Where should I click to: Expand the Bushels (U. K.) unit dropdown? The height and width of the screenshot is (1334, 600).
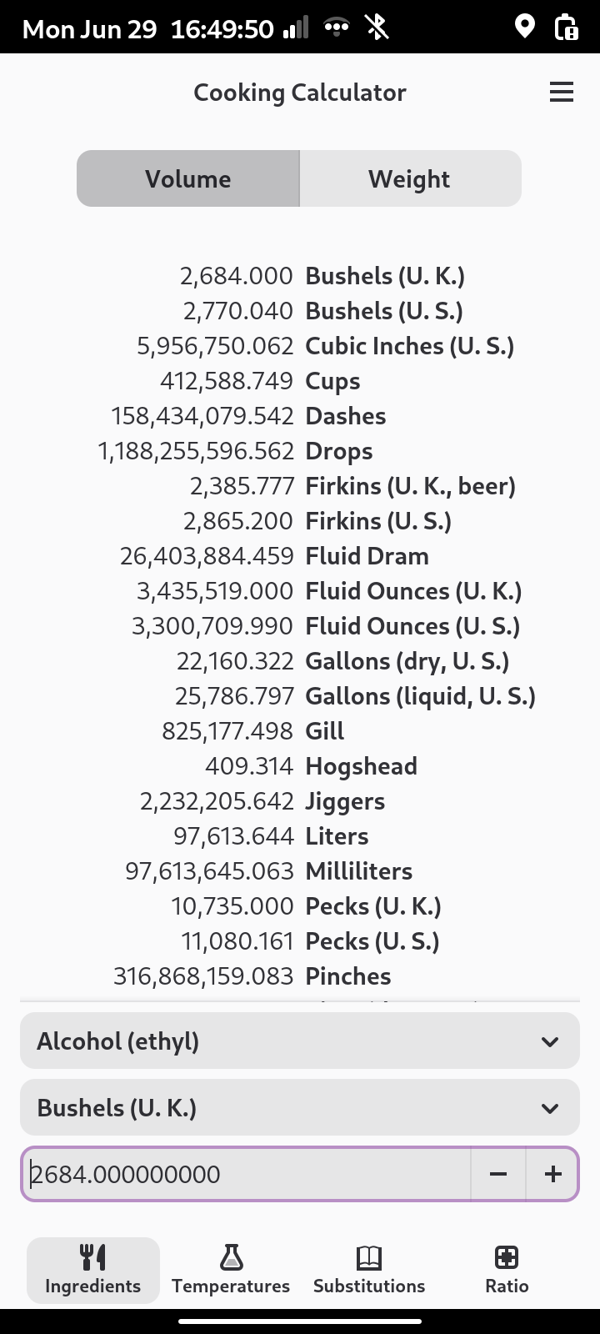pyautogui.click(x=300, y=1107)
